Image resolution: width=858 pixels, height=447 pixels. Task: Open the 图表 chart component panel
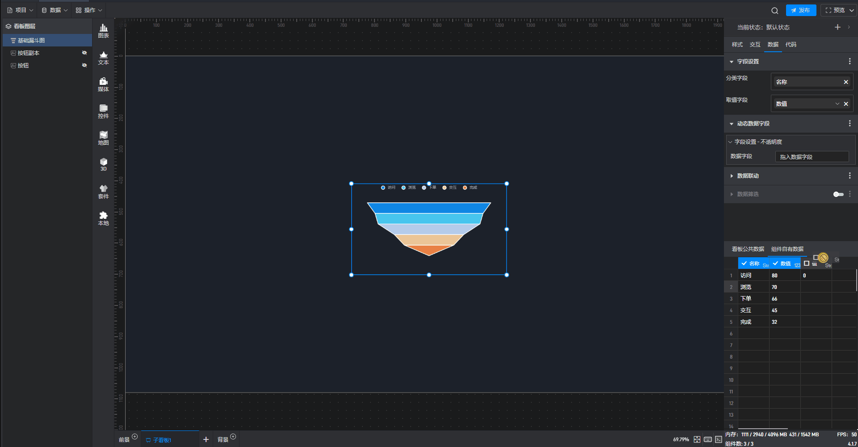click(x=103, y=31)
